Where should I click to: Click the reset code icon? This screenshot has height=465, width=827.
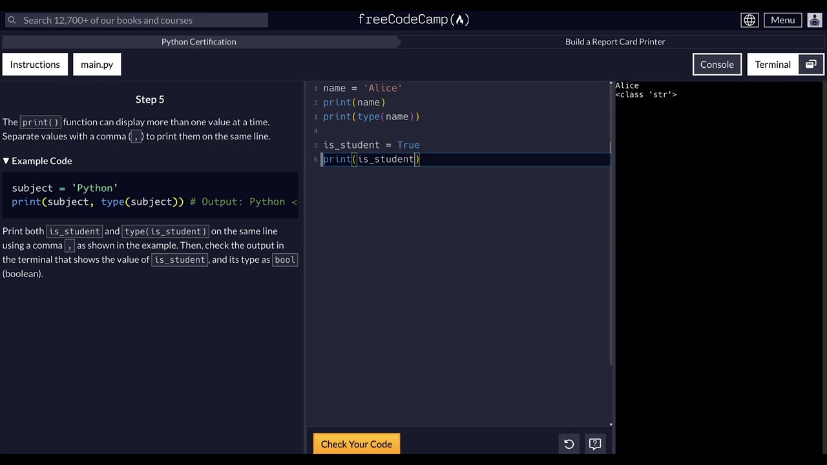(x=569, y=444)
